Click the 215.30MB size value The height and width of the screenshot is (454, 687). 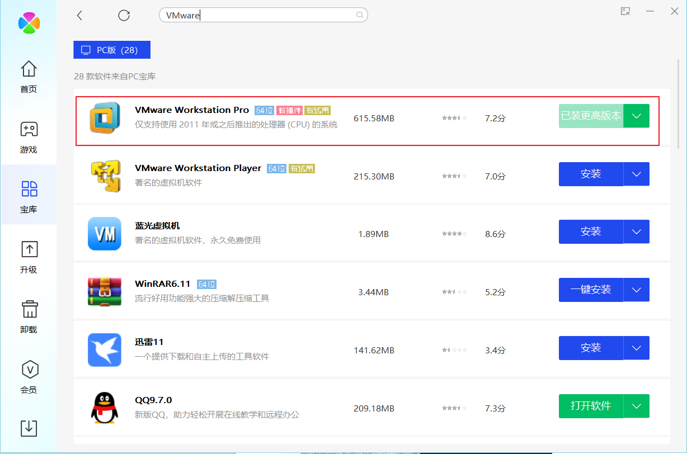tap(374, 176)
